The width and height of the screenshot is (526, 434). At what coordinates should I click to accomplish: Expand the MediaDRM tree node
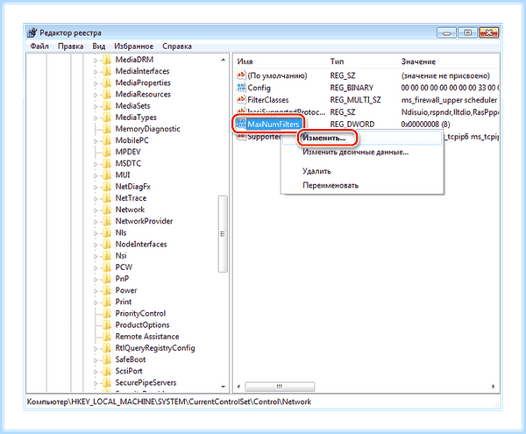[96, 60]
